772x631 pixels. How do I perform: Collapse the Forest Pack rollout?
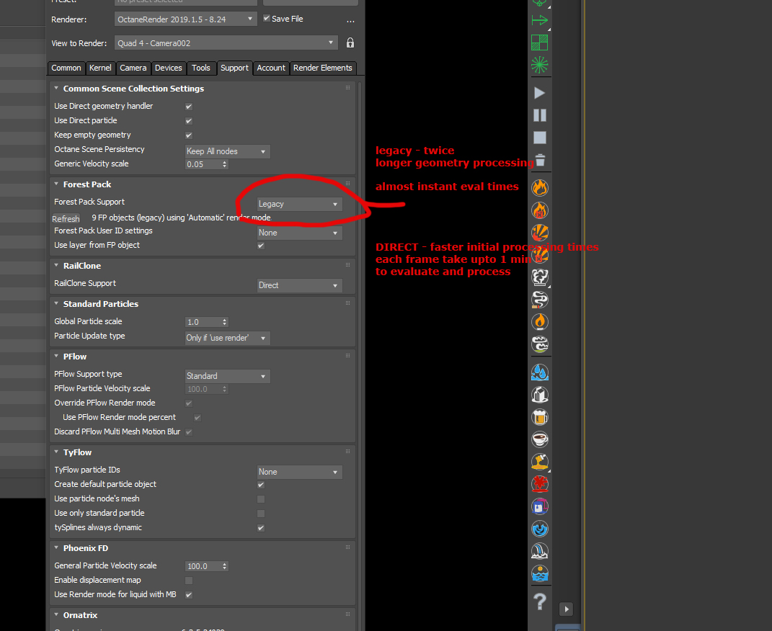(x=56, y=184)
